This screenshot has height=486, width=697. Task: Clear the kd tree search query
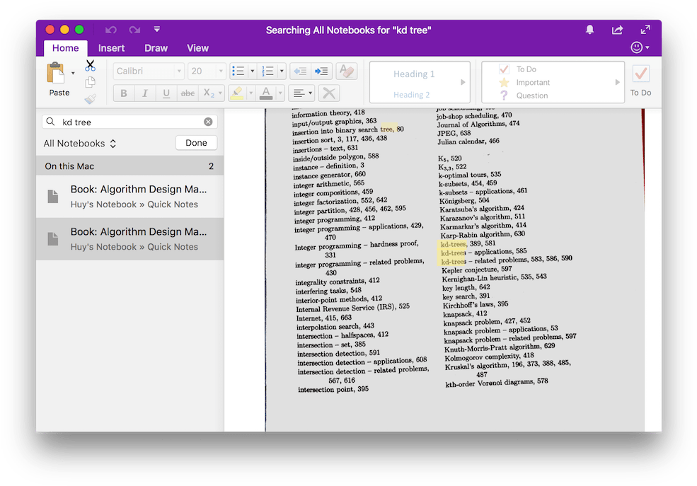pos(209,121)
